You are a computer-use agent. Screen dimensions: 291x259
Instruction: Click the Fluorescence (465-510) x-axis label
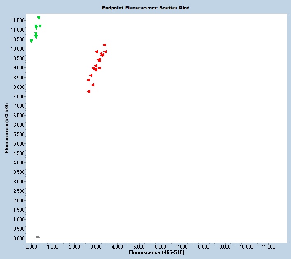[x=156, y=252]
